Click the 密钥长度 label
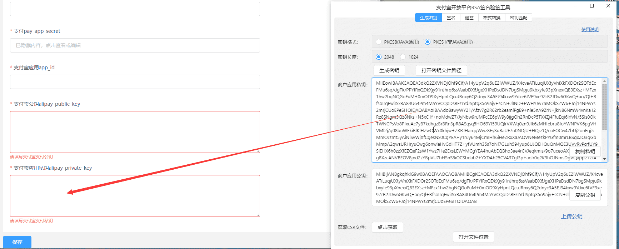Image resolution: width=619 pixels, height=249 pixels. [348, 57]
